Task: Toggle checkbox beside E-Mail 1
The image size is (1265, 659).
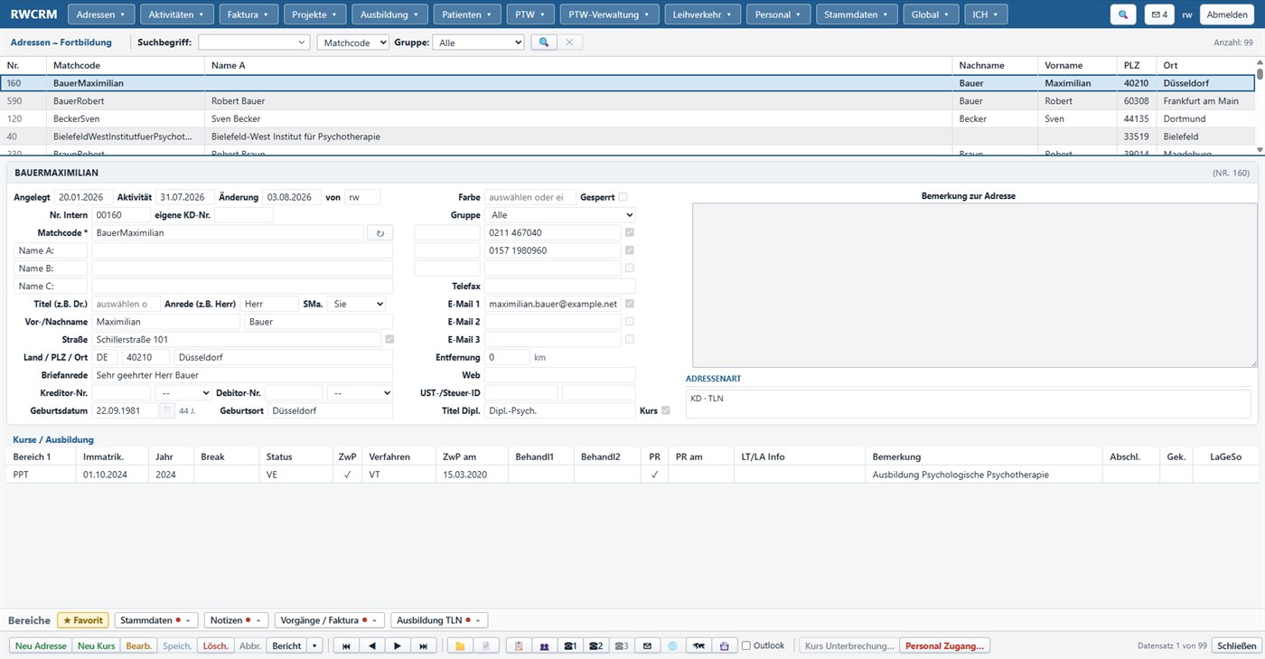Action: [630, 304]
